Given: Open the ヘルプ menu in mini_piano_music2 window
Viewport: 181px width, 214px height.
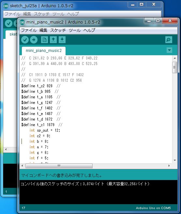Looking at the screenshot, I should (x=89, y=30).
